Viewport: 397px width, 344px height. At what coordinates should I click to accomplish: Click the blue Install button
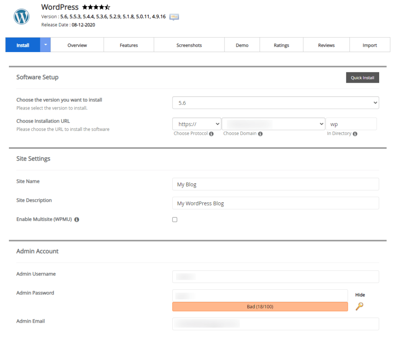pyautogui.click(x=23, y=45)
